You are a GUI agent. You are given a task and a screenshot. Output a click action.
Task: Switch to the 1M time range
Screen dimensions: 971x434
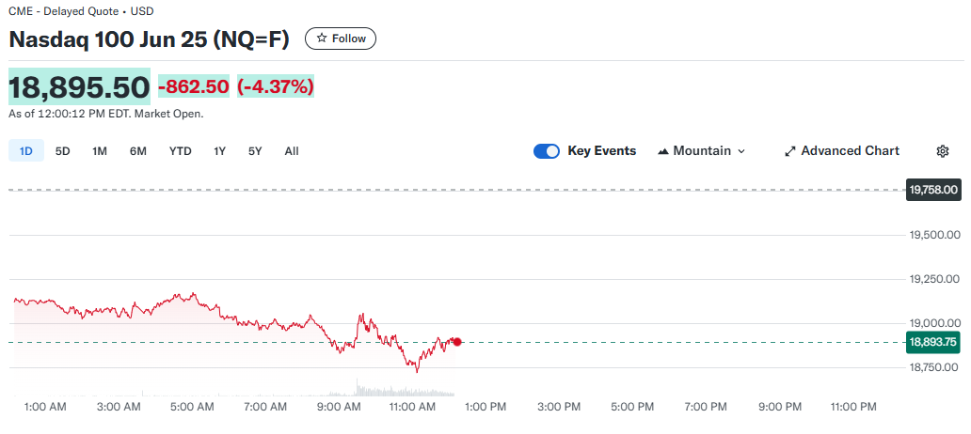pos(100,151)
